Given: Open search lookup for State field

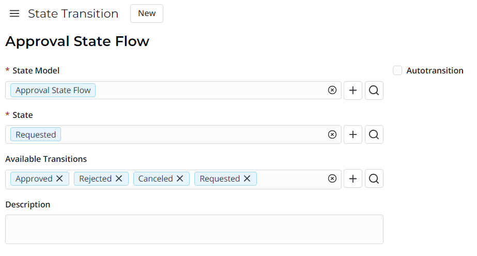Looking at the screenshot, I should point(374,134).
